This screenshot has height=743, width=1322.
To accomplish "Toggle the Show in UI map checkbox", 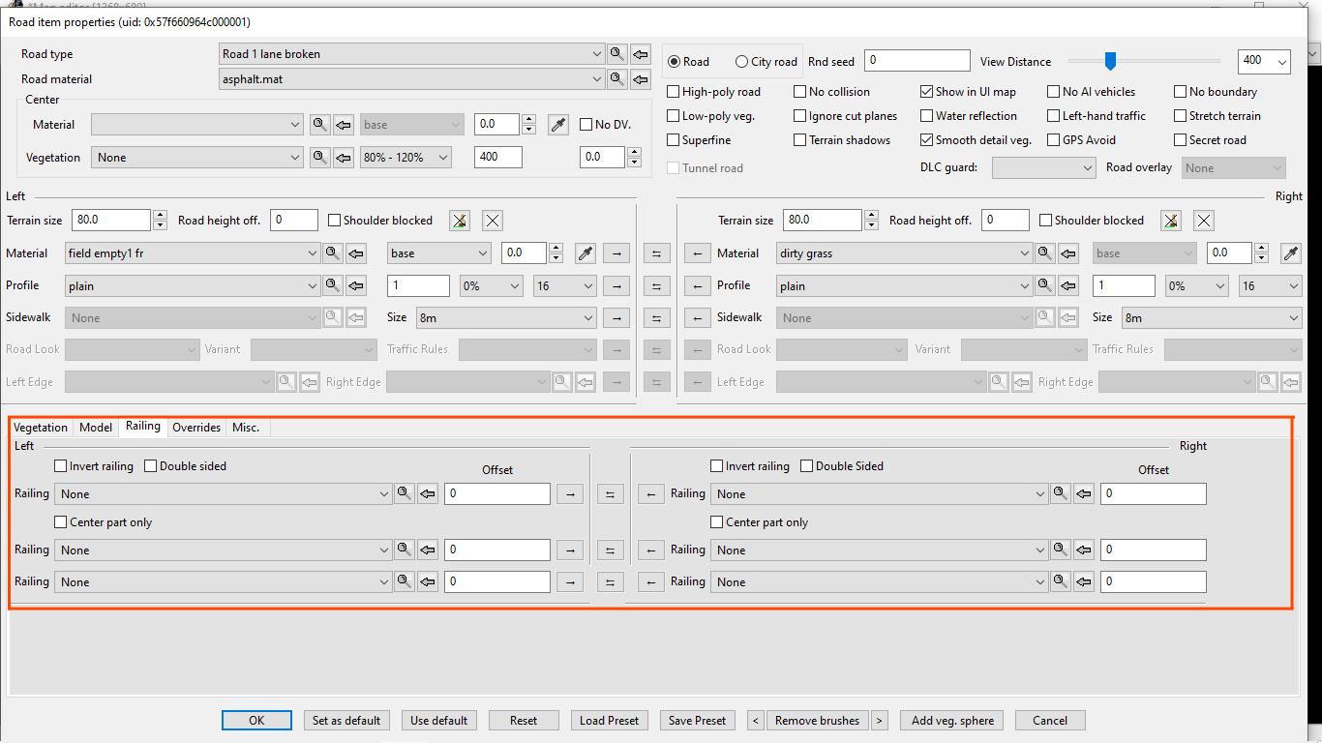I will 927,92.
